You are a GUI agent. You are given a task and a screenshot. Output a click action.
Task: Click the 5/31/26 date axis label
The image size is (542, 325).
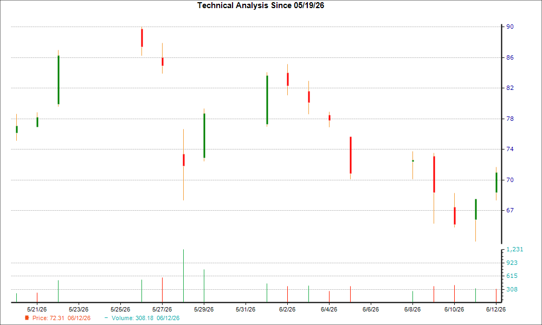click(246, 309)
